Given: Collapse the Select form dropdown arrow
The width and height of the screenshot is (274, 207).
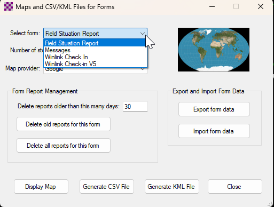Looking at the screenshot, I should 143,34.
